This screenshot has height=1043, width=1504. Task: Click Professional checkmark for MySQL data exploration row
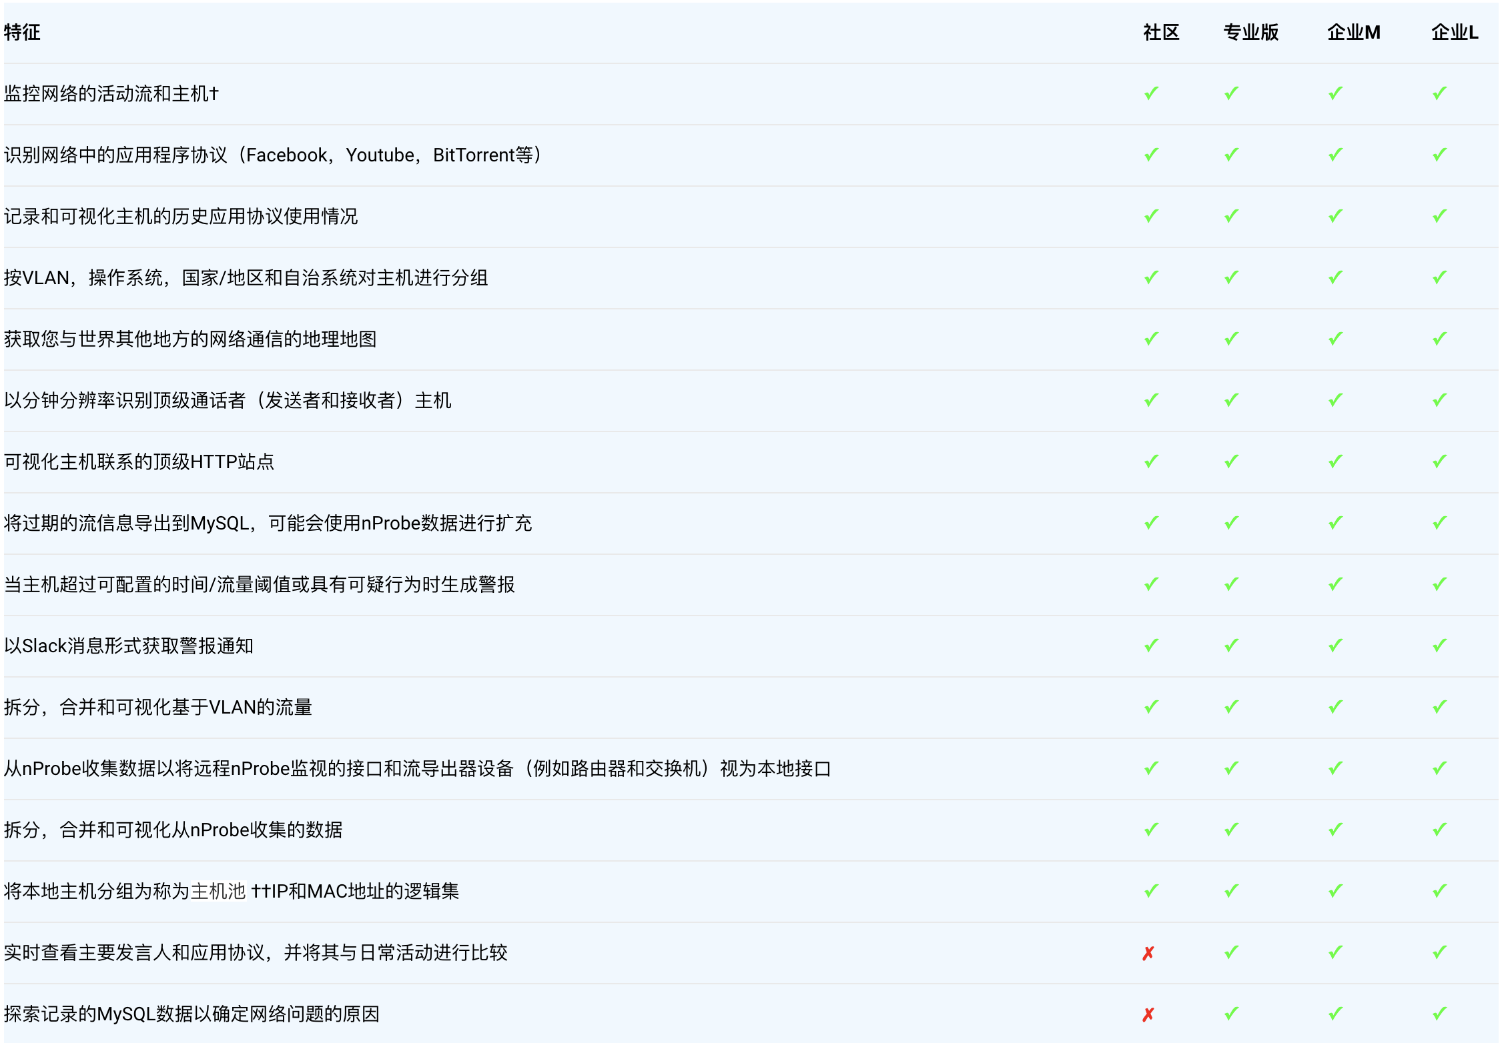tap(1231, 1014)
